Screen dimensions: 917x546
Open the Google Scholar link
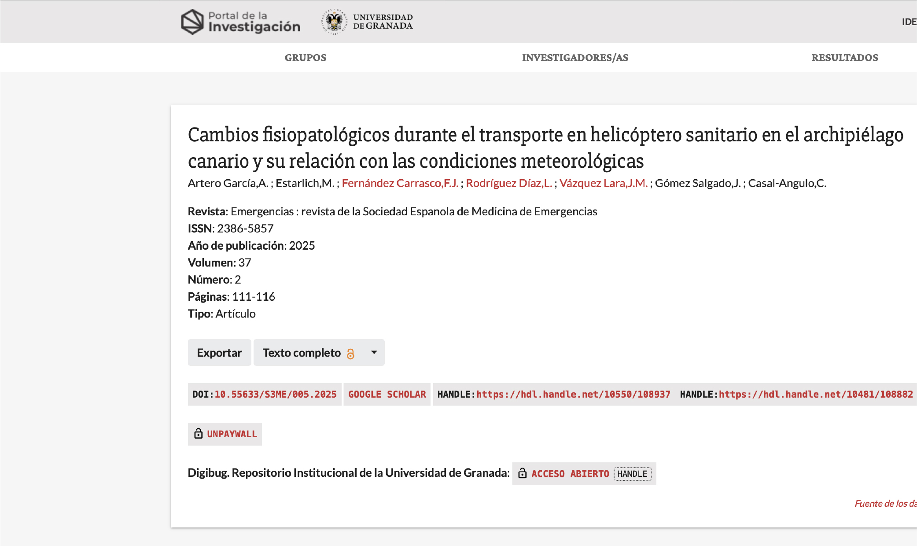point(387,395)
